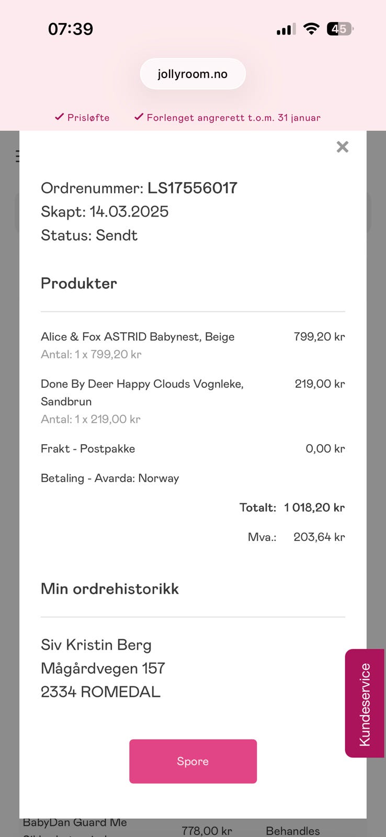Image resolution: width=386 pixels, height=837 pixels.
Task: Select Done By Deer Happy Clouds Vognleke
Action: tap(142, 392)
